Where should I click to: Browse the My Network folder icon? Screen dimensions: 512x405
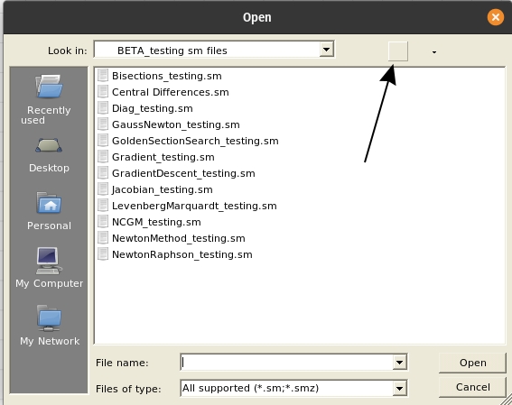pyautogui.click(x=49, y=318)
